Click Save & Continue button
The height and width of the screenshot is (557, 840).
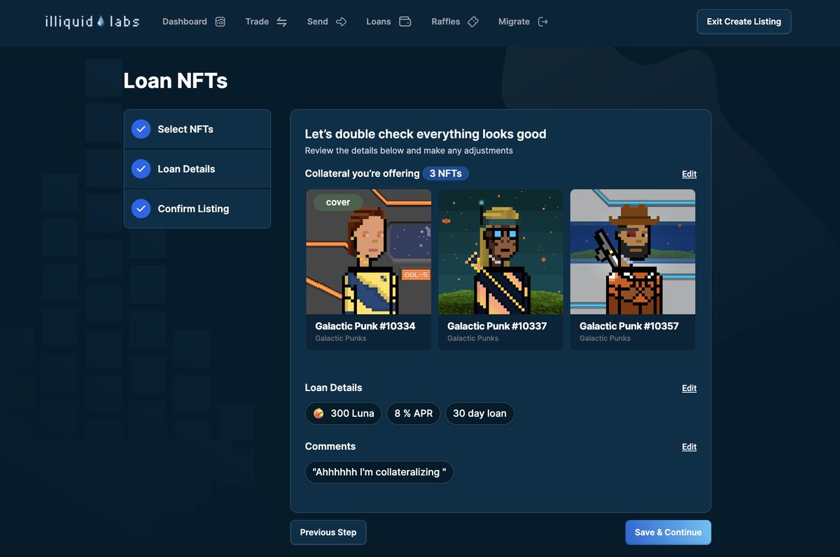pyautogui.click(x=668, y=533)
